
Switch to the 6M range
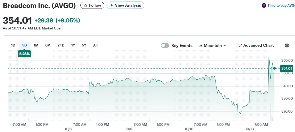[x=48, y=45]
